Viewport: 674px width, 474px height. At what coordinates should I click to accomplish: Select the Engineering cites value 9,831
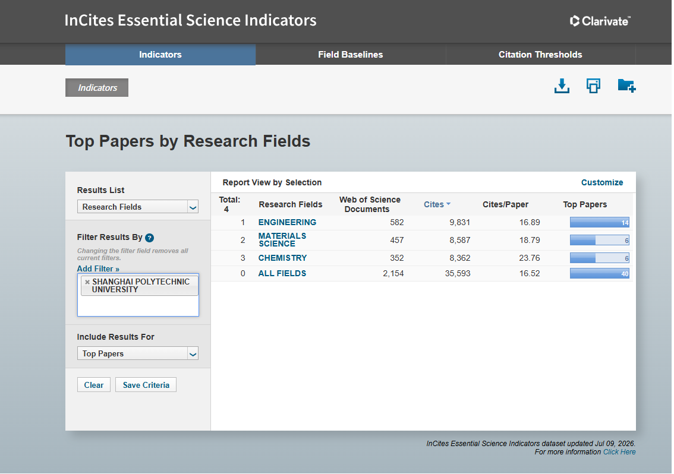click(x=460, y=222)
